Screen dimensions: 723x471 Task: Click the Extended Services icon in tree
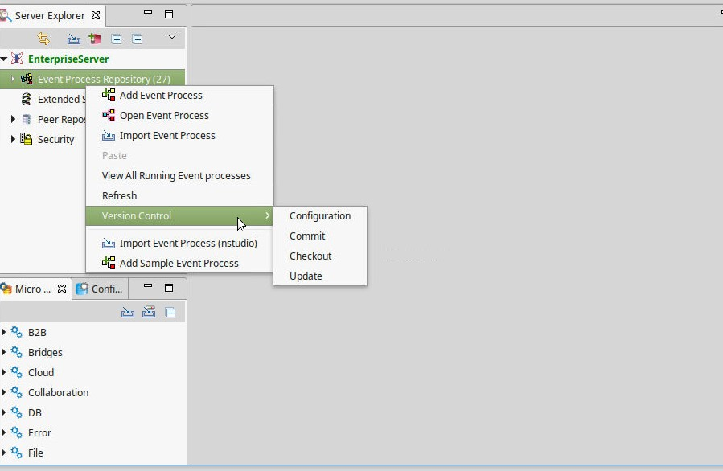27,99
